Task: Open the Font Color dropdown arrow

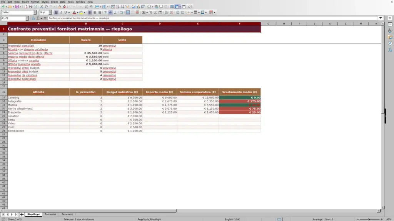Action: pyautogui.click(x=78, y=13)
